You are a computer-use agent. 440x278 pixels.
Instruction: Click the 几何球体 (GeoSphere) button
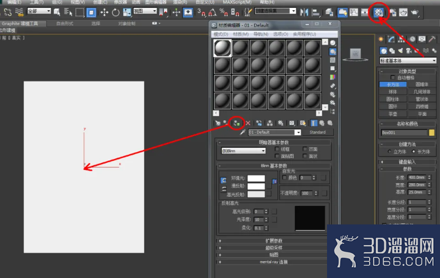coord(422,92)
